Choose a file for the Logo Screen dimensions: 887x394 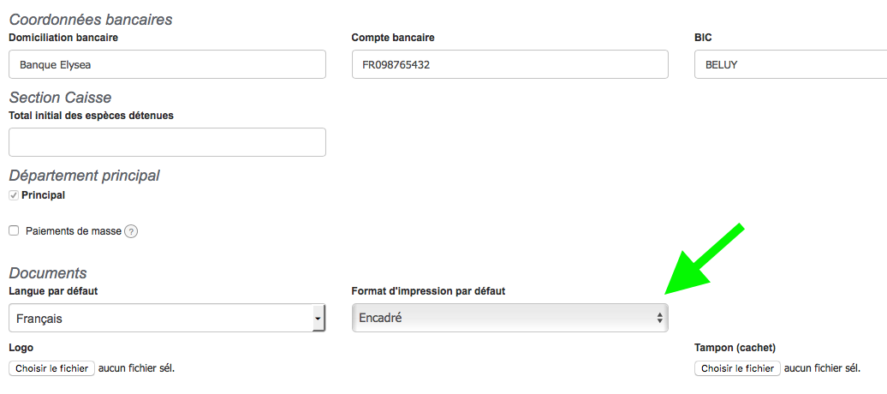click(52, 368)
